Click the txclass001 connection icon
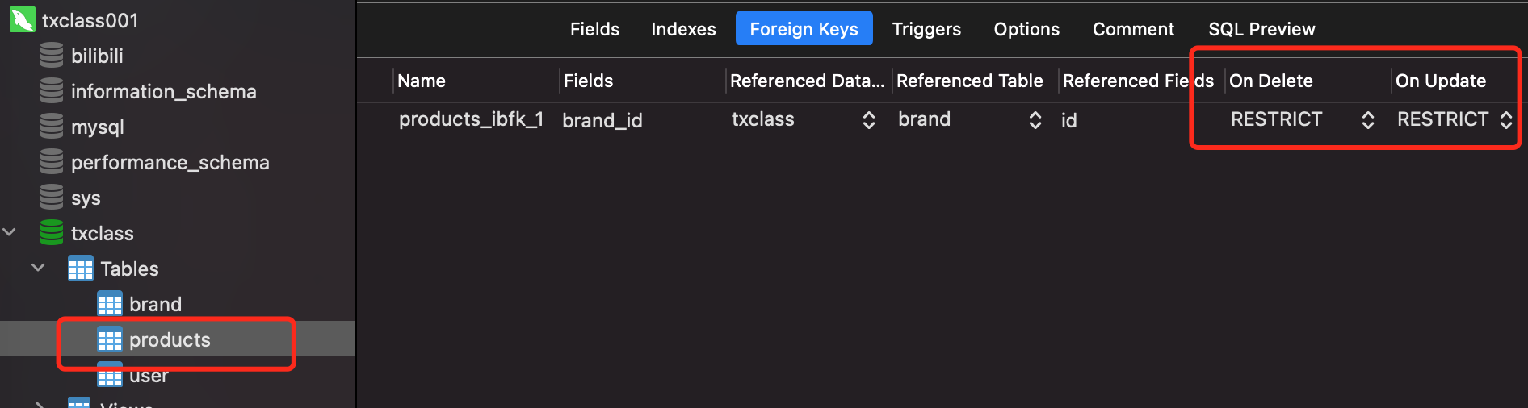This screenshot has height=408, width=1528. 22,19
